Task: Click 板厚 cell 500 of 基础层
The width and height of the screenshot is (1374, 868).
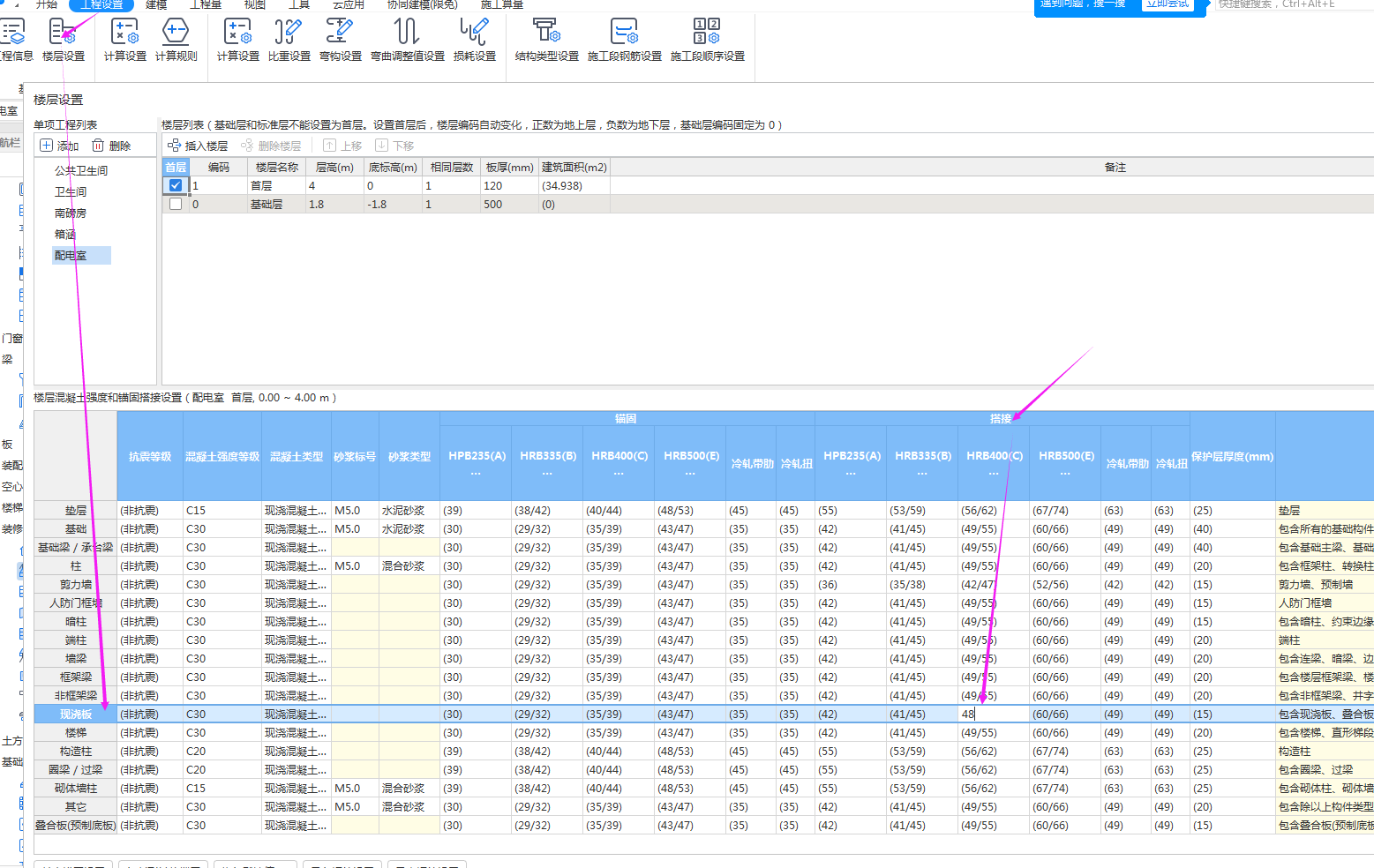Action: click(509, 205)
